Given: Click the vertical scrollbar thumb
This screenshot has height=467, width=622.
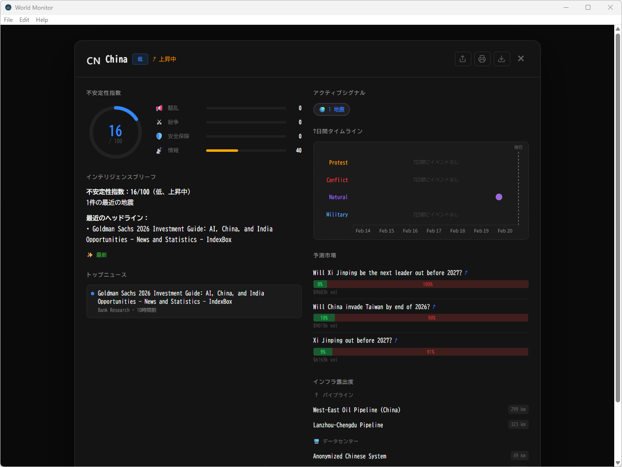Looking at the screenshot, I should [x=618, y=217].
